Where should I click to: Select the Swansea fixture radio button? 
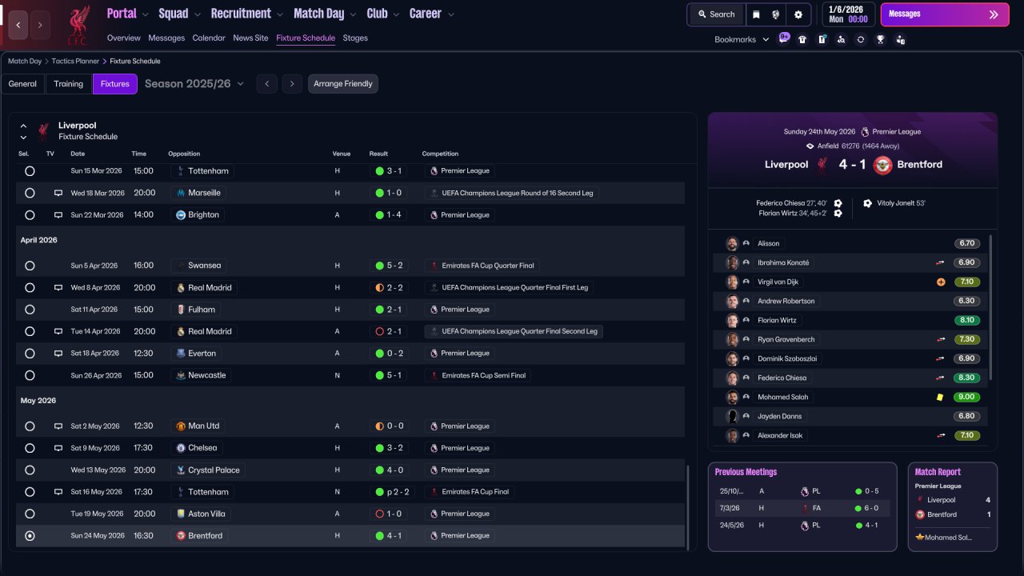(30, 266)
